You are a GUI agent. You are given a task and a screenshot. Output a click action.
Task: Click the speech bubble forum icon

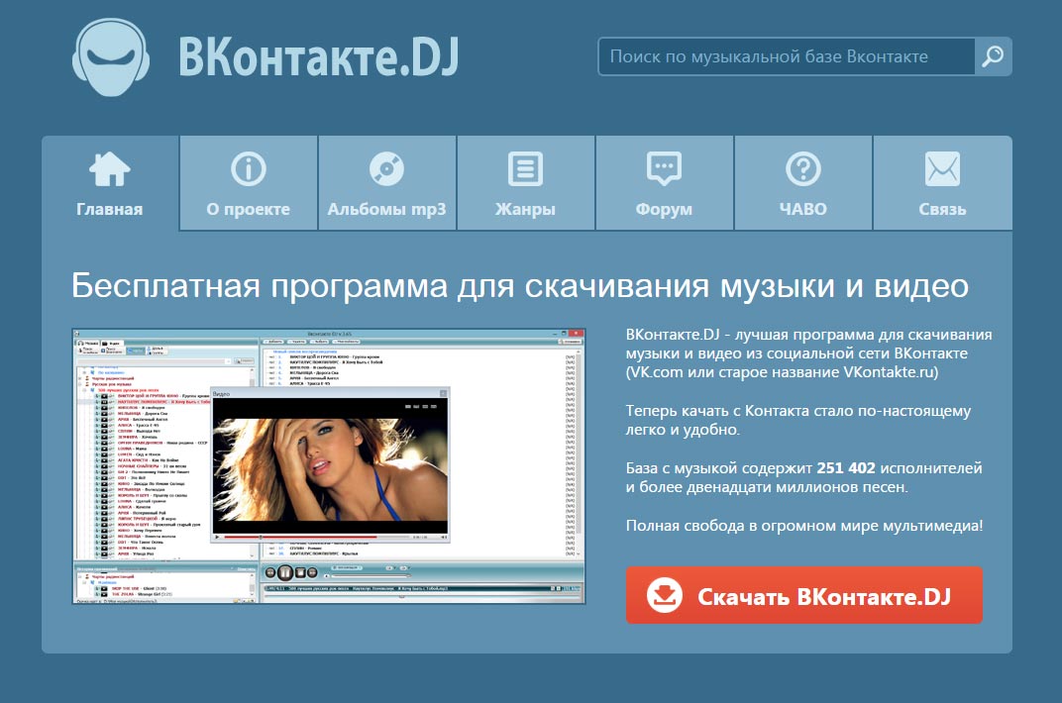[x=665, y=168]
